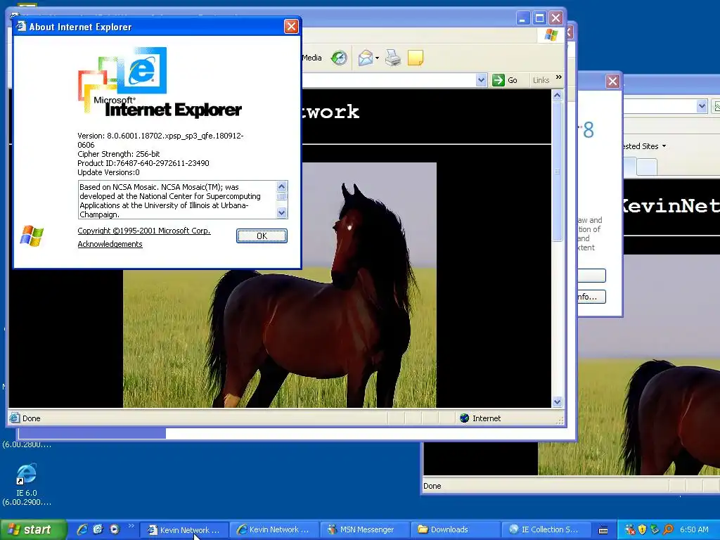
Task: Open the Start menu
Action: click(x=32, y=529)
